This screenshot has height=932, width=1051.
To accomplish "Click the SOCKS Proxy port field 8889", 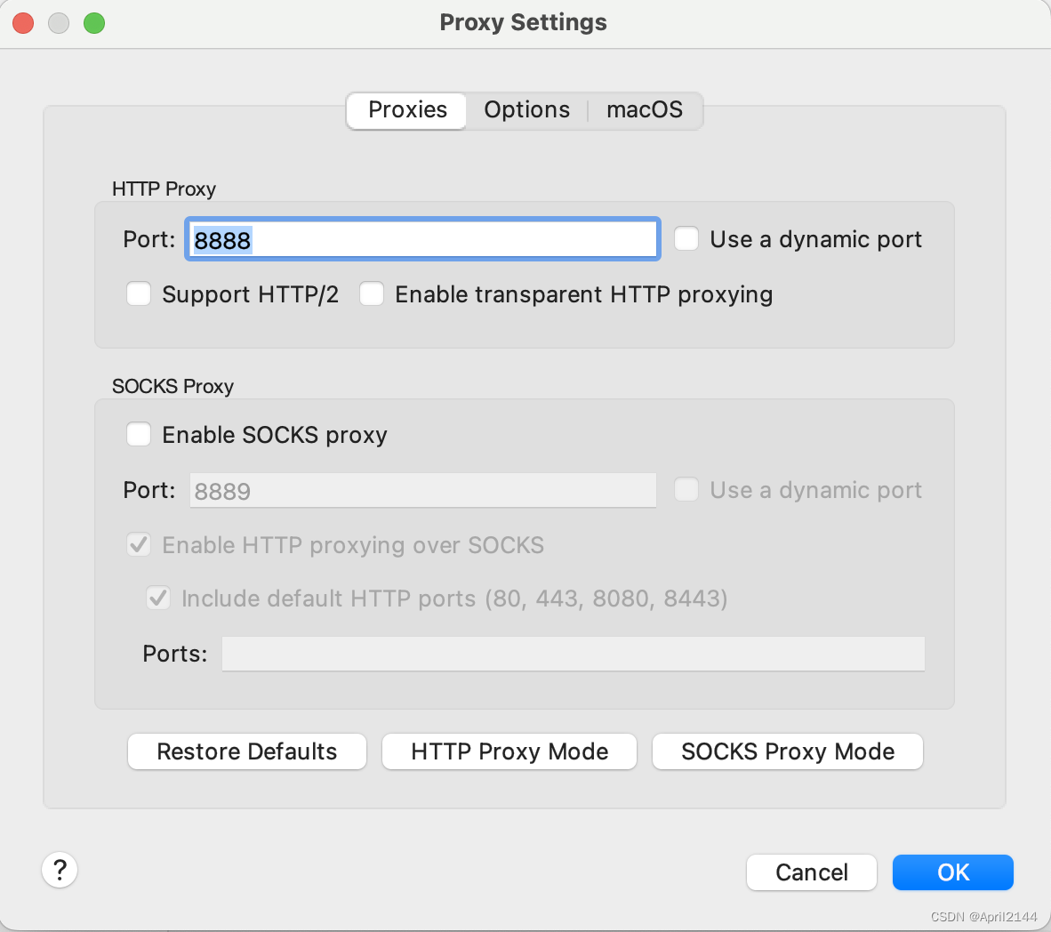I will pyautogui.click(x=423, y=491).
